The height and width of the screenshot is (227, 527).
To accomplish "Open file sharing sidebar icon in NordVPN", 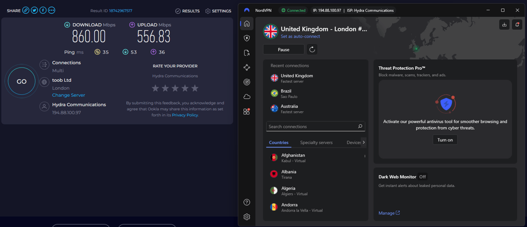I will click(x=247, y=53).
